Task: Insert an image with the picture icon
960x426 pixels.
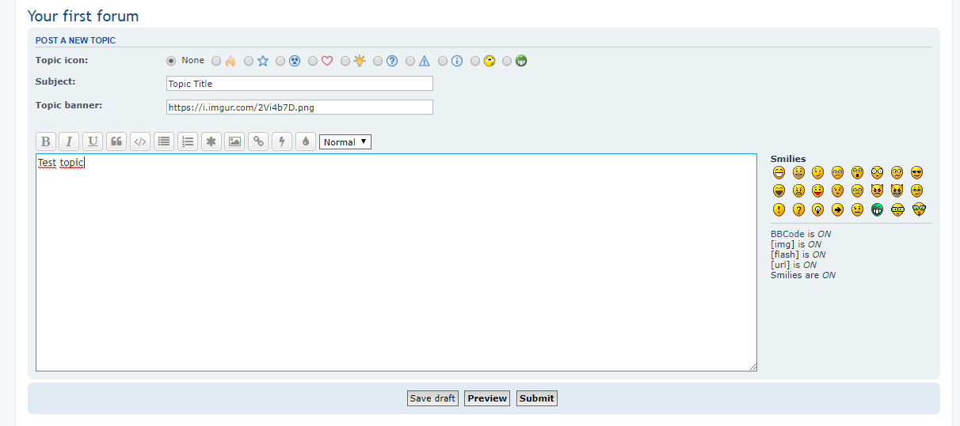Action: tap(234, 141)
